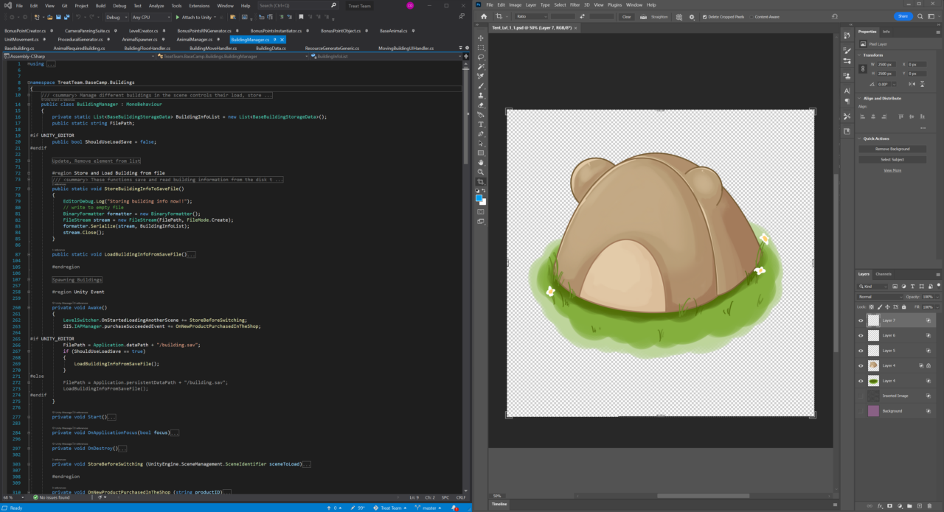
Task: Toggle the Delete Cropped Pixels checkbox
Action: [704, 16]
